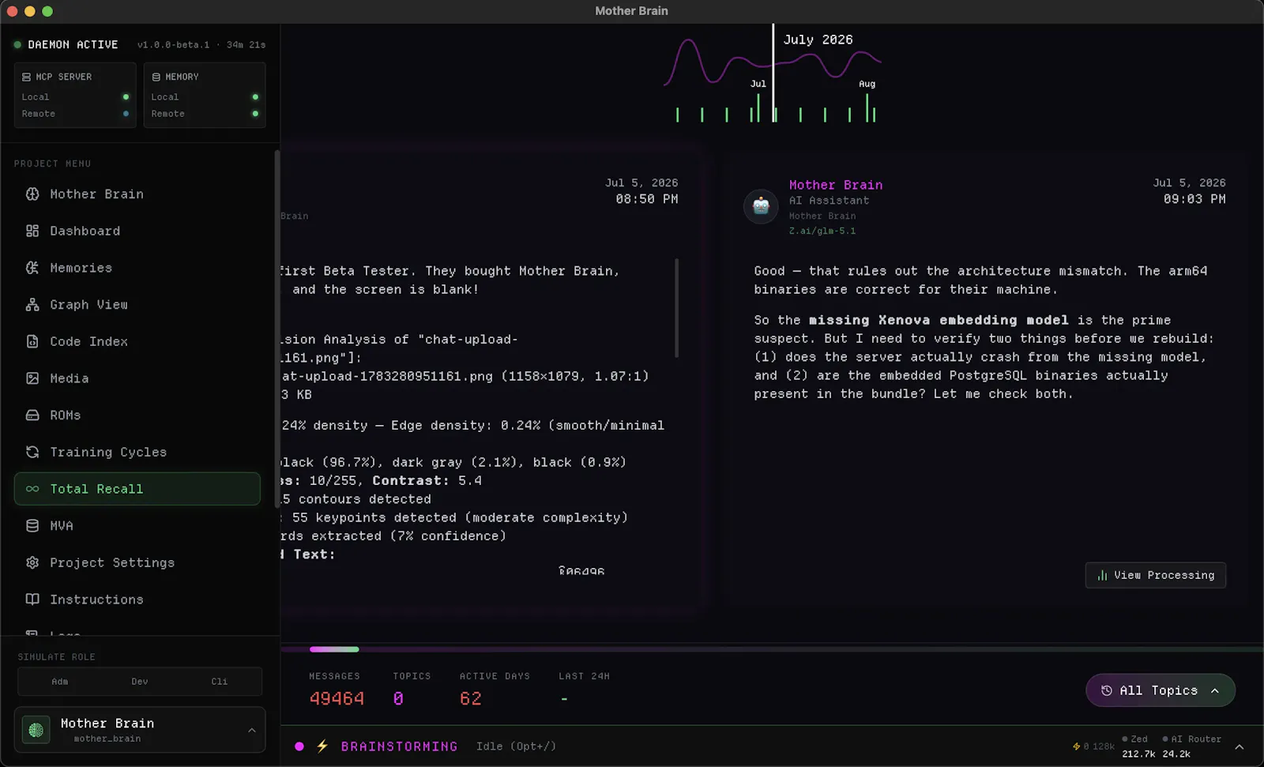The width and height of the screenshot is (1264, 767).
Task: Click the 09:03 PM message timestamp
Action: pos(1194,199)
